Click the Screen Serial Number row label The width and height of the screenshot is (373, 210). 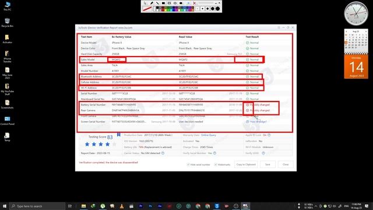point(93,122)
